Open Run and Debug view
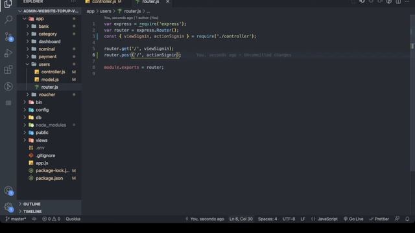The width and height of the screenshot is (415, 233). tap(8, 53)
